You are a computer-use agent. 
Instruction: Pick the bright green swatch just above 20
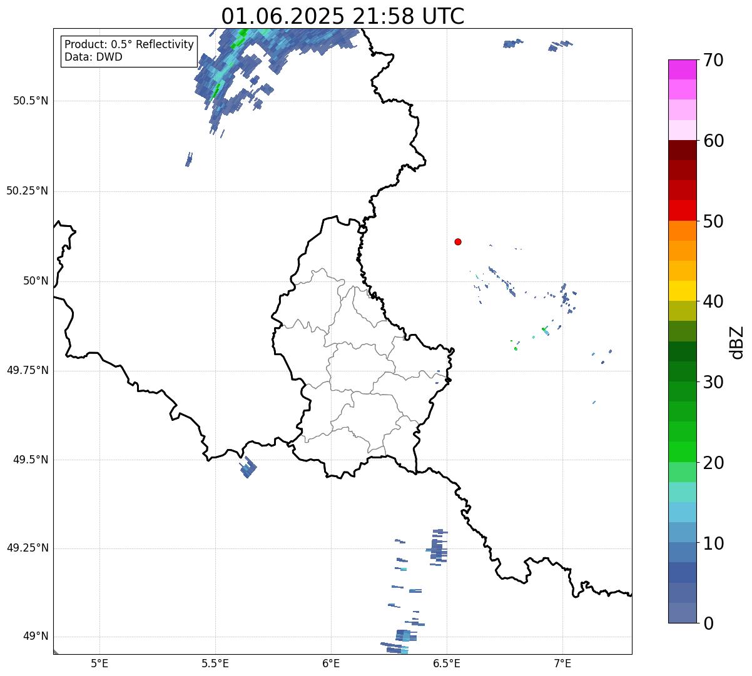(x=682, y=452)
